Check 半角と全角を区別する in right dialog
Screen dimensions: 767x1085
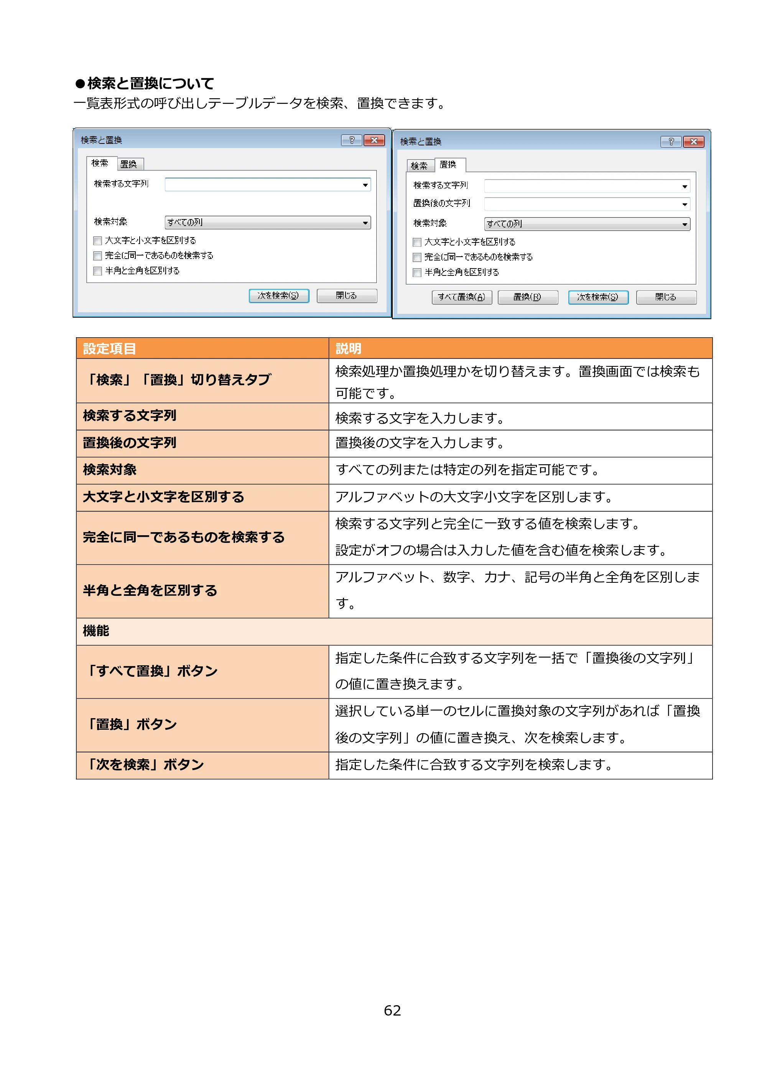417,272
